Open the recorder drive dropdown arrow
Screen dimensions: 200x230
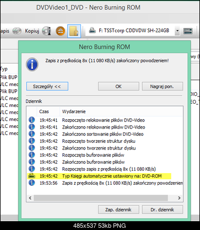(x=177, y=31)
